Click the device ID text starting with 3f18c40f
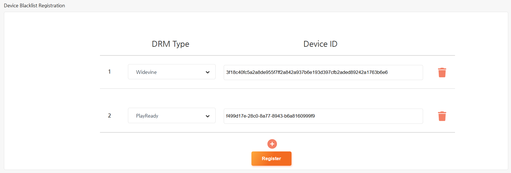 (307, 73)
